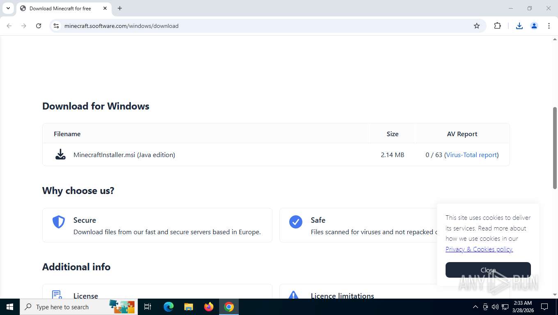Click the warning icon next to Licence limitations
Image resolution: width=558 pixels, height=315 pixels.
coord(293,295)
